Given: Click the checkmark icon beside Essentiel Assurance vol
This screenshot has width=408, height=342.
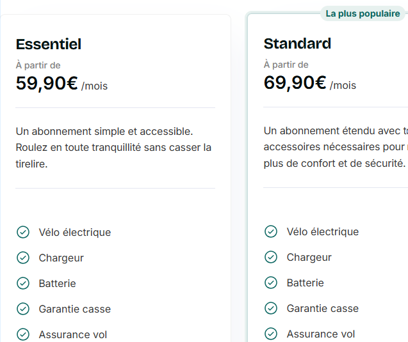Looking at the screenshot, I should point(23,334).
